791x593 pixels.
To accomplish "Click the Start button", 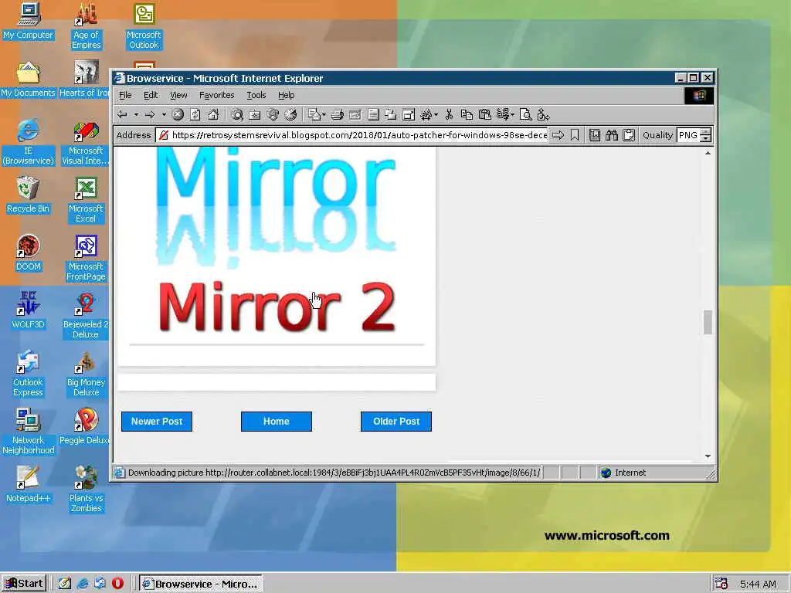I will click(24, 584).
